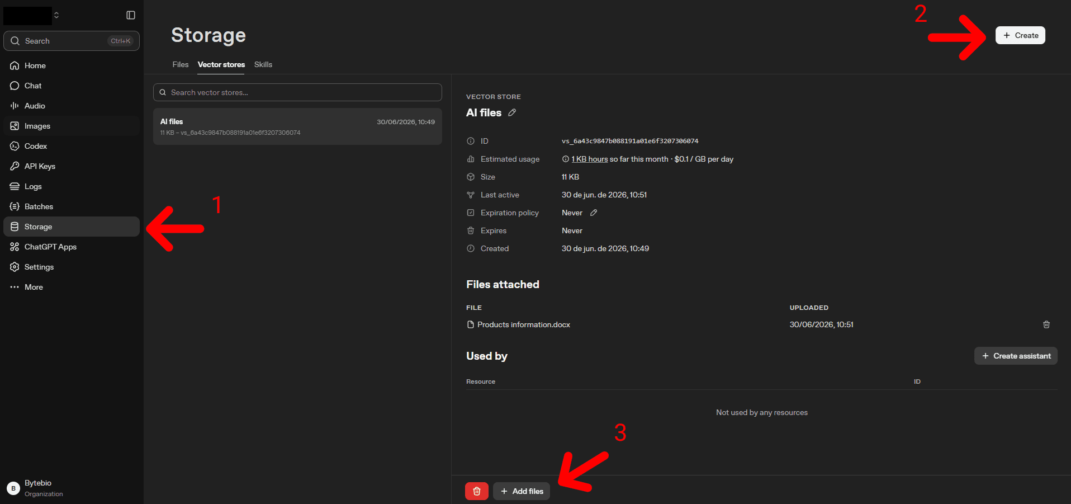Click the Chat bubble icon

tap(15, 86)
